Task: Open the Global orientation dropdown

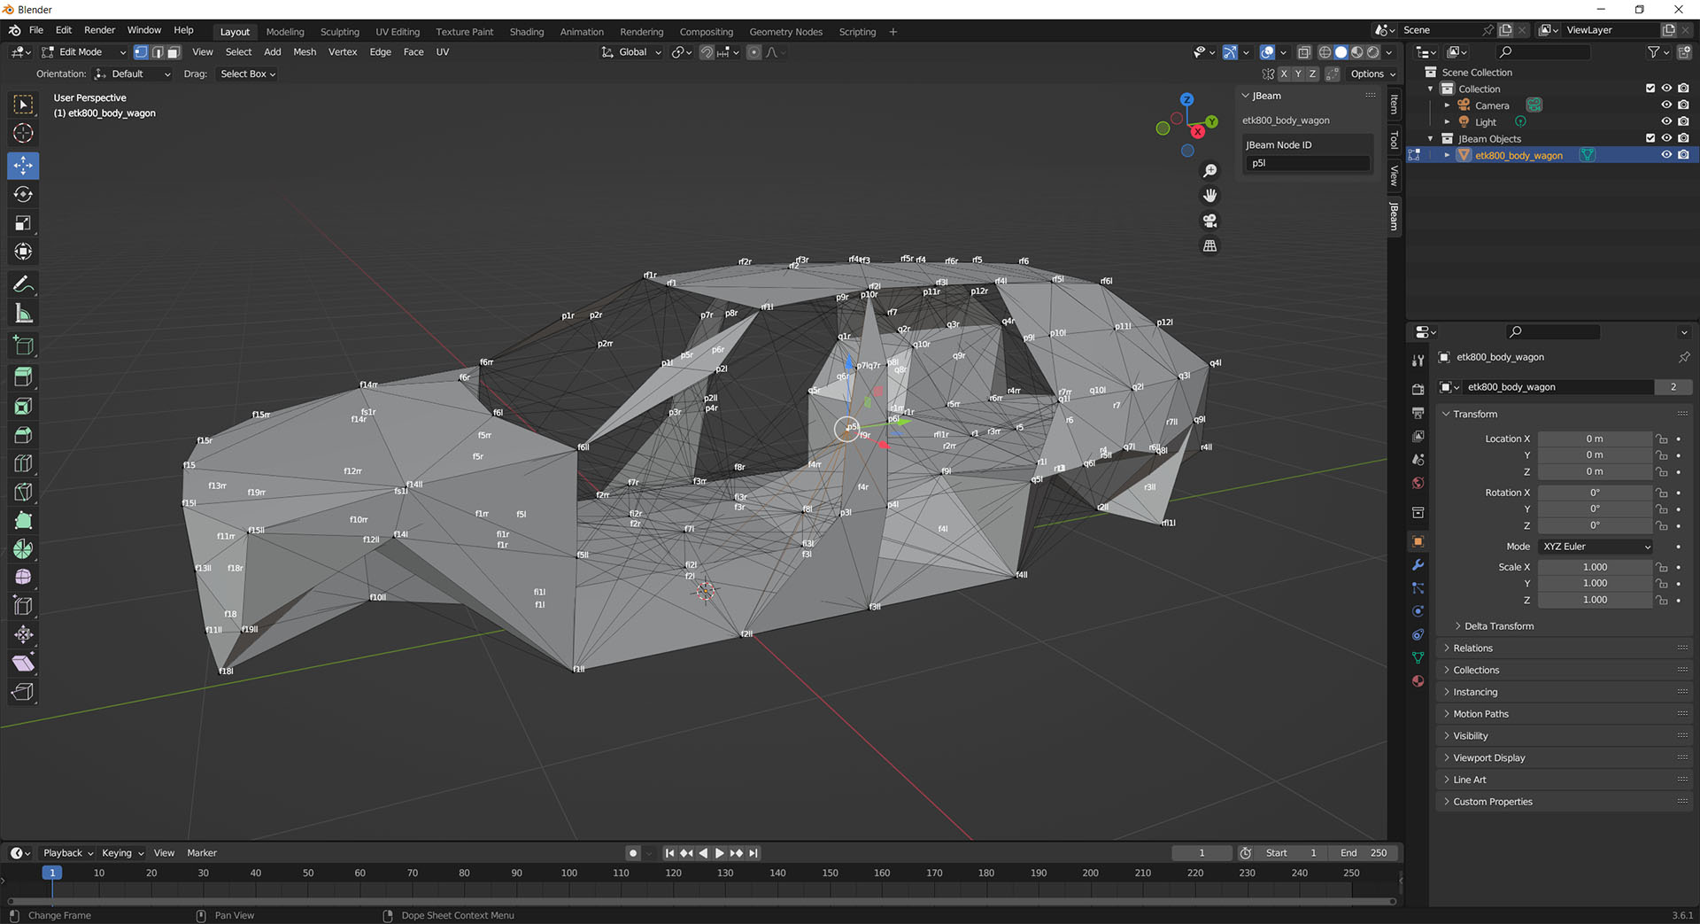Action: (631, 52)
